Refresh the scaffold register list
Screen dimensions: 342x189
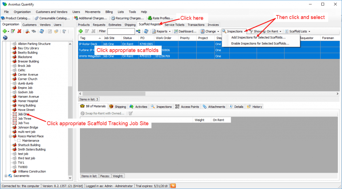pos(146,31)
